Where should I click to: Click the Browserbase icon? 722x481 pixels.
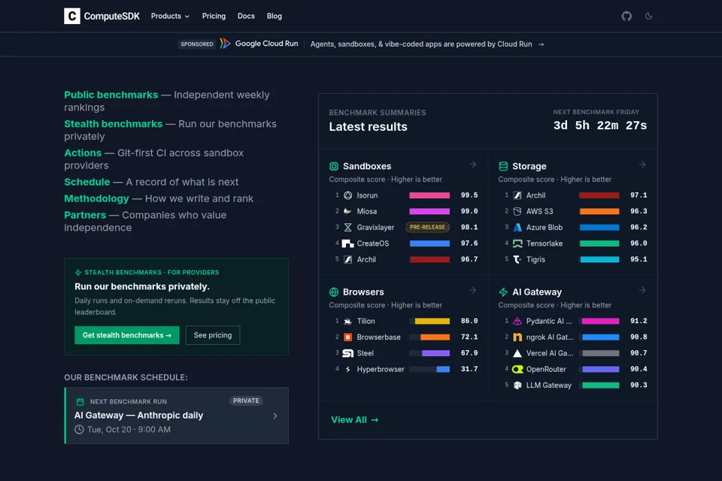[348, 337]
